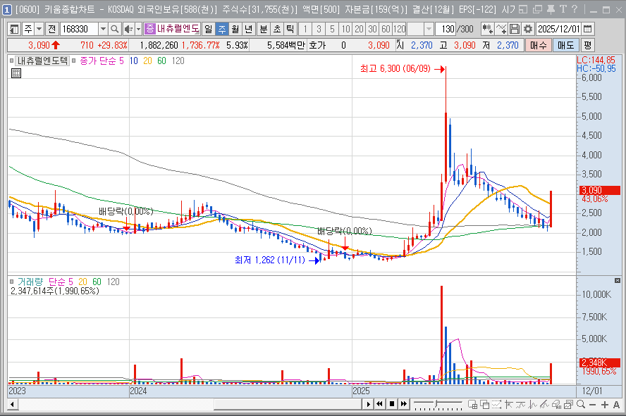Expand the 종가 단순 moving average legend marker
Viewport: 626px width, 416px height.
click(74, 61)
